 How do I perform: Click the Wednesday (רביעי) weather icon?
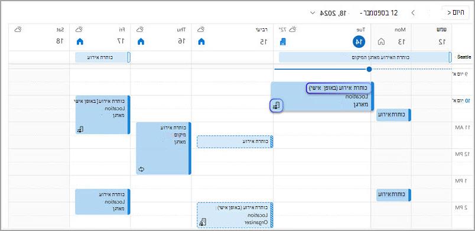(x=201, y=30)
